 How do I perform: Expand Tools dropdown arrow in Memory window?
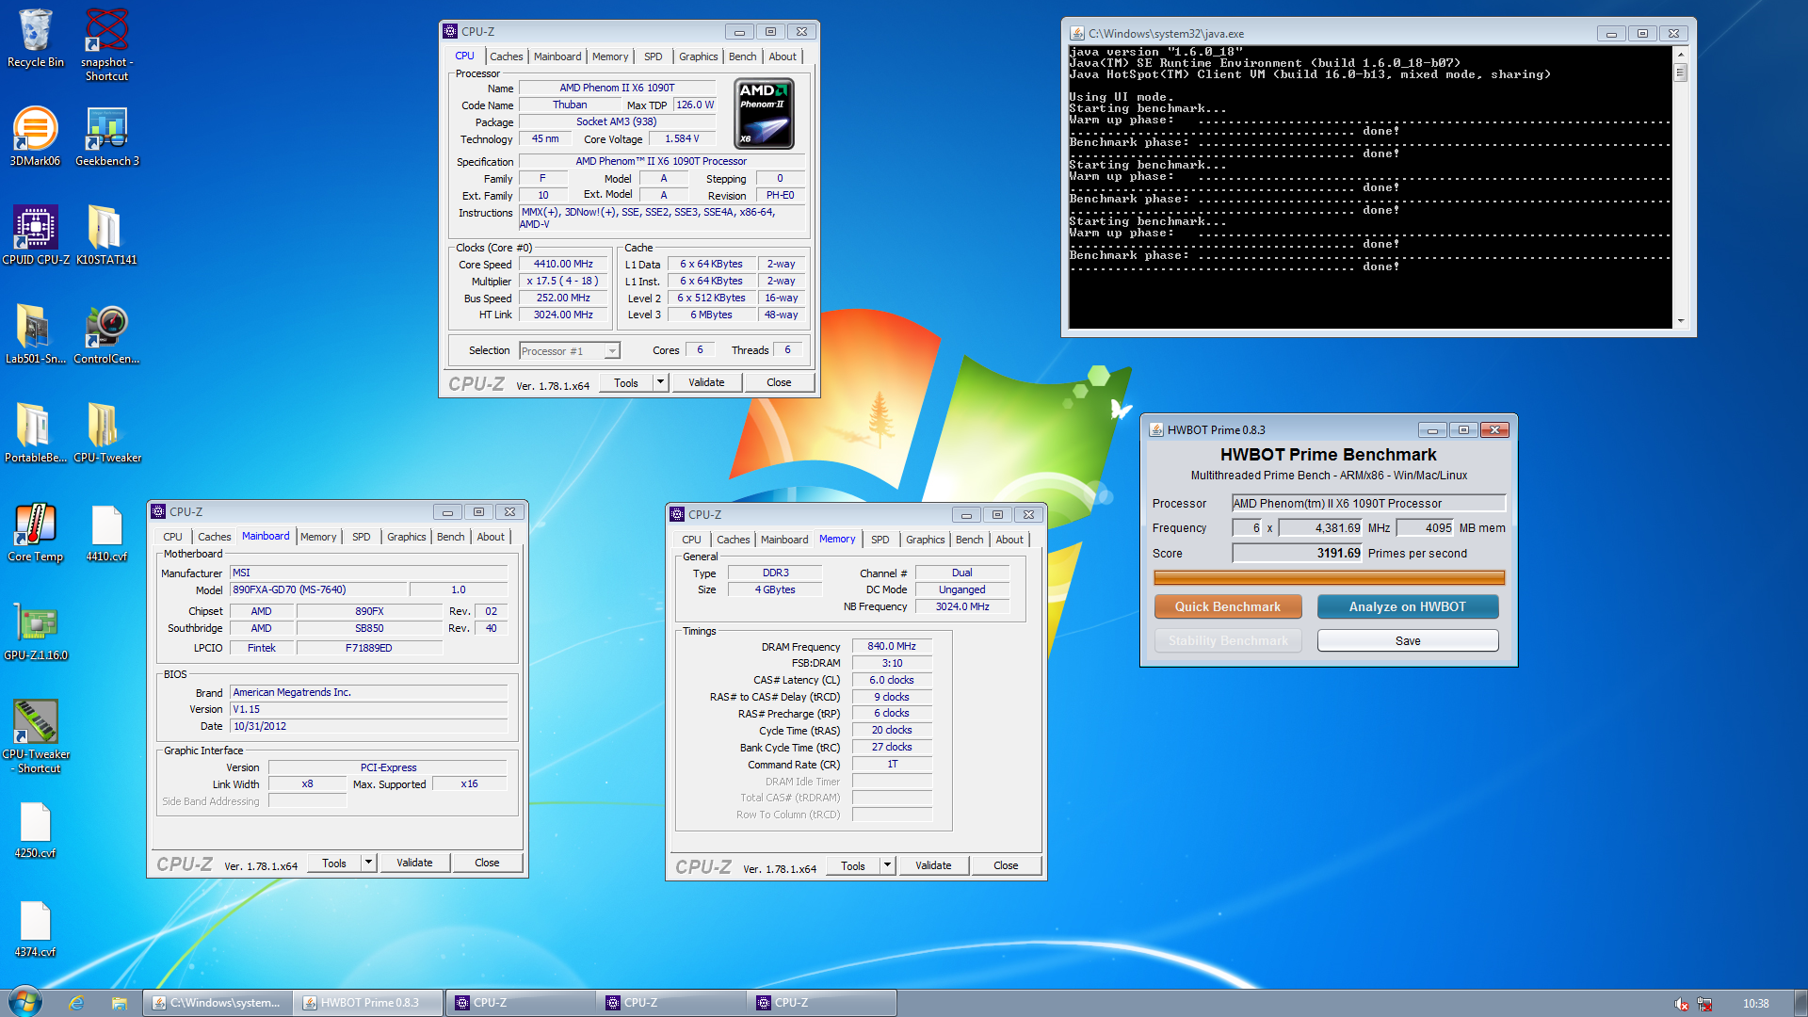(887, 865)
